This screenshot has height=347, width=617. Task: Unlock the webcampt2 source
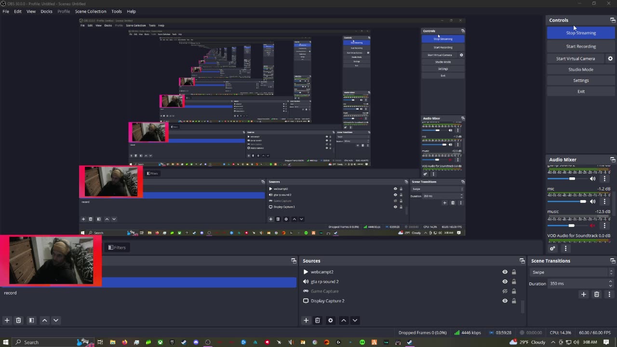514,272
